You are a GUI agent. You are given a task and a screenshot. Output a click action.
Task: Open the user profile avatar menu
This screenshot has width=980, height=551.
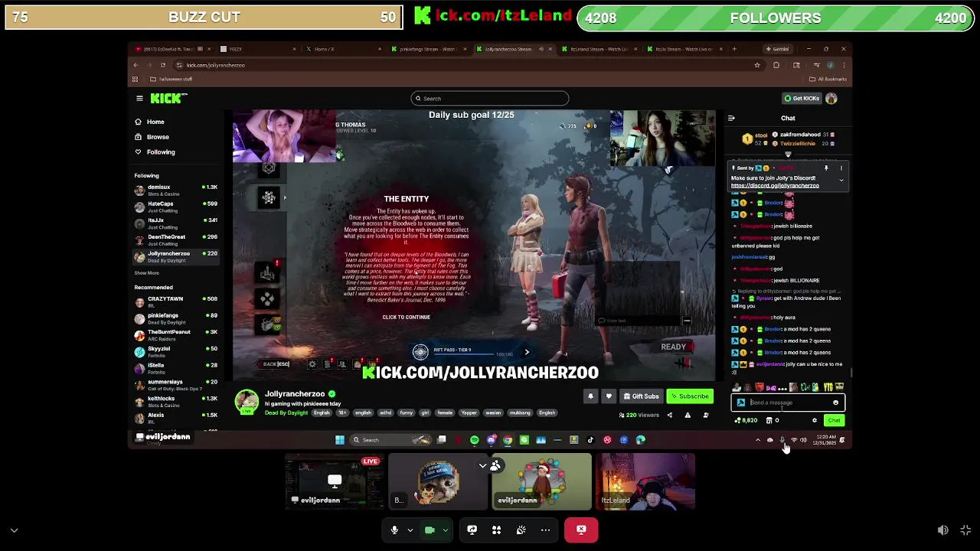[831, 98]
